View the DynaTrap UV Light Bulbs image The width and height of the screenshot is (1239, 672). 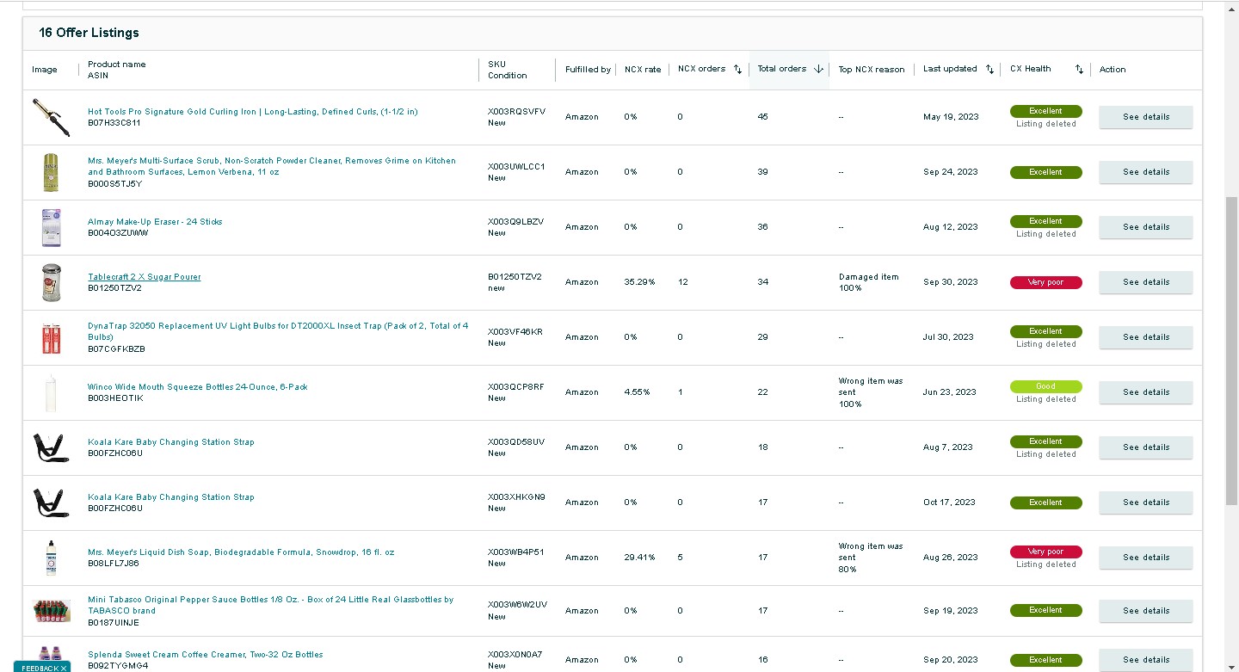51,337
